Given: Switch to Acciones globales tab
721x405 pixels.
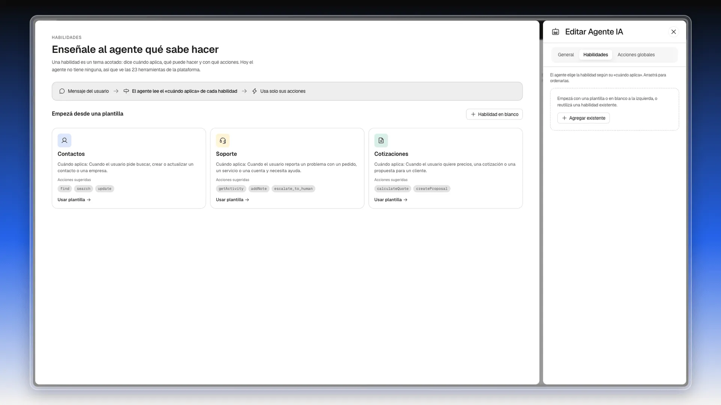Looking at the screenshot, I should (x=636, y=55).
